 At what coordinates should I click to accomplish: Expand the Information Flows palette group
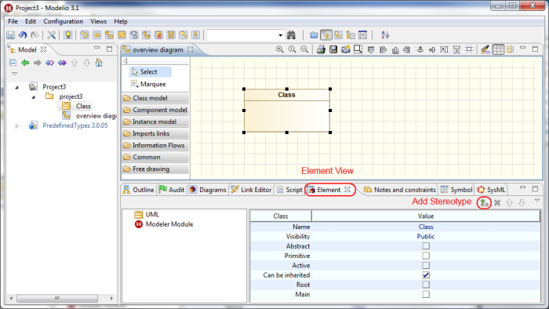click(x=155, y=145)
